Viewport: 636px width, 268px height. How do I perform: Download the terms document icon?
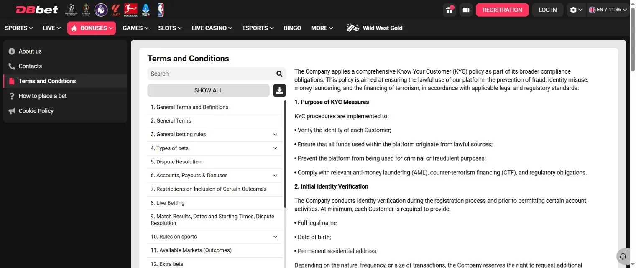(280, 90)
